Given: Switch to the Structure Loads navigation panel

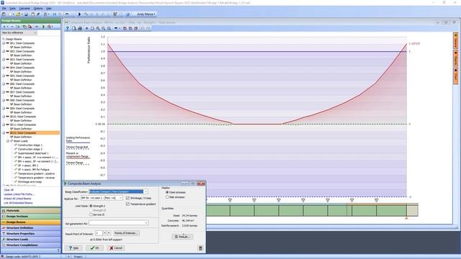Looking at the screenshot, I should [30, 240].
